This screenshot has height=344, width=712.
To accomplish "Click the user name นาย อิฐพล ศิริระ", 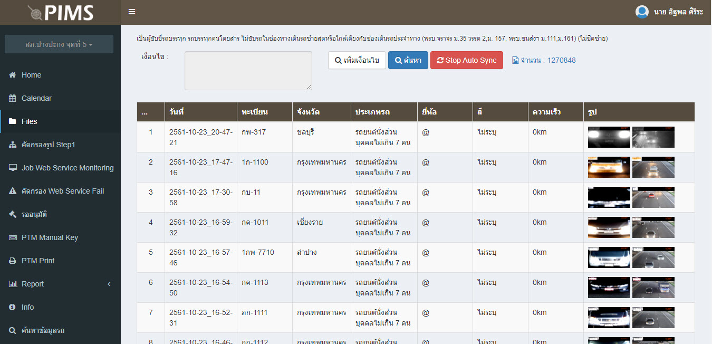I will (678, 12).
